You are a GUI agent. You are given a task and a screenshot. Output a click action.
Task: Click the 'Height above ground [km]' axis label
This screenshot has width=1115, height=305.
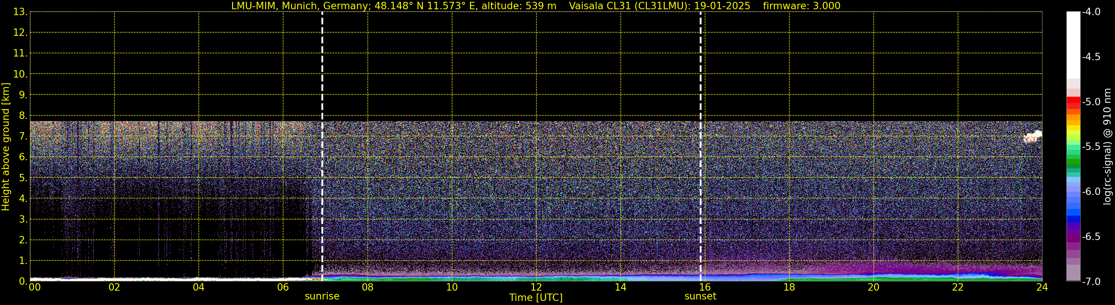point(6,147)
